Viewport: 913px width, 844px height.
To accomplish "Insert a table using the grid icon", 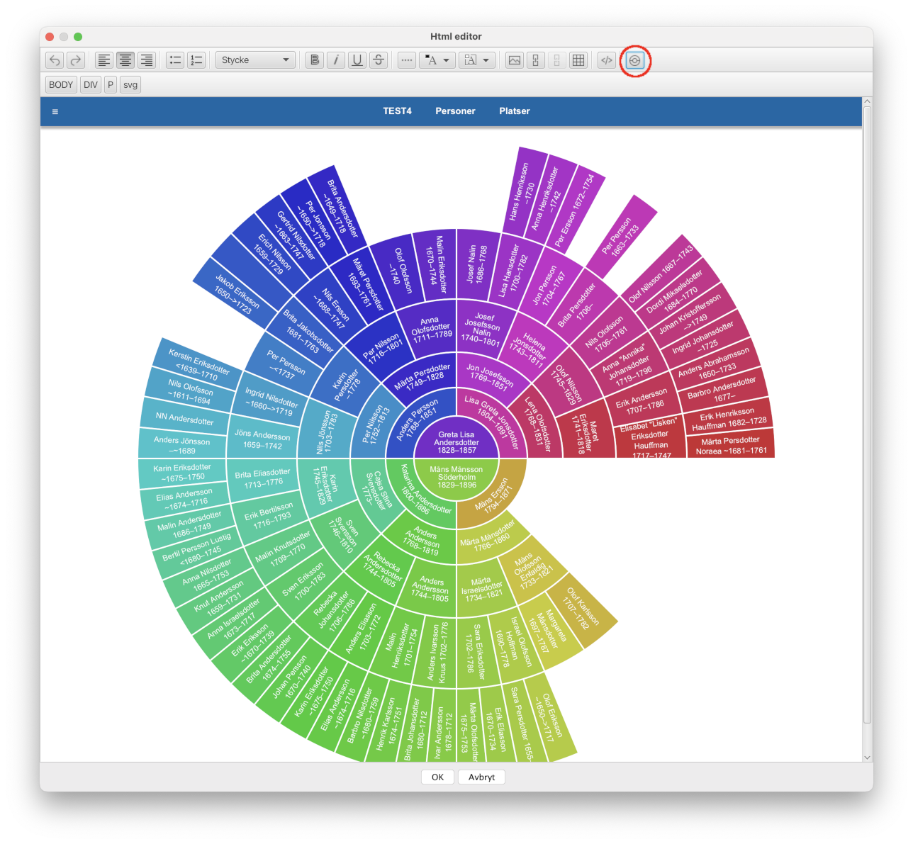I will [x=578, y=60].
